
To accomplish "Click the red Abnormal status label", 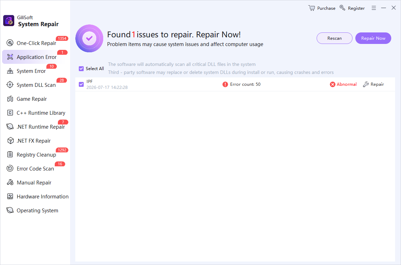I will click(347, 84).
